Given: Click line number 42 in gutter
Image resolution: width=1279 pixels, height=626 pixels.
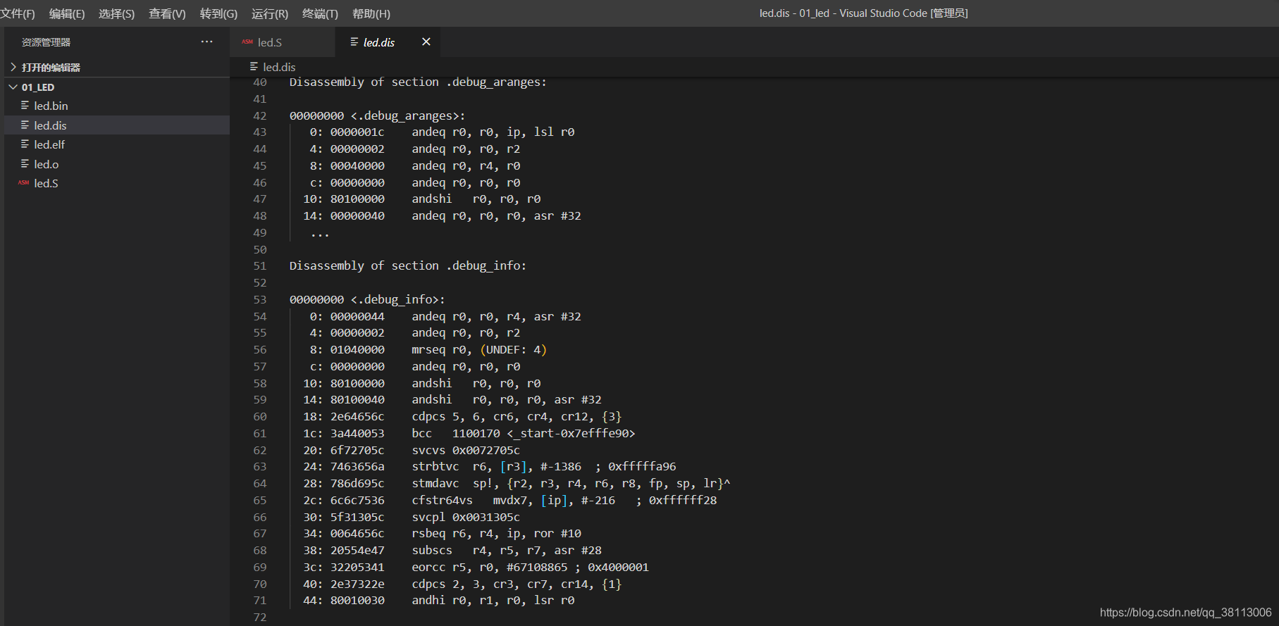Looking at the screenshot, I should pos(260,115).
